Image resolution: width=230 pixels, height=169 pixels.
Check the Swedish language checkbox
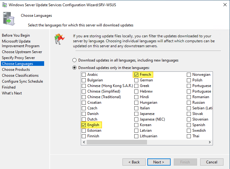(x=189, y=130)
